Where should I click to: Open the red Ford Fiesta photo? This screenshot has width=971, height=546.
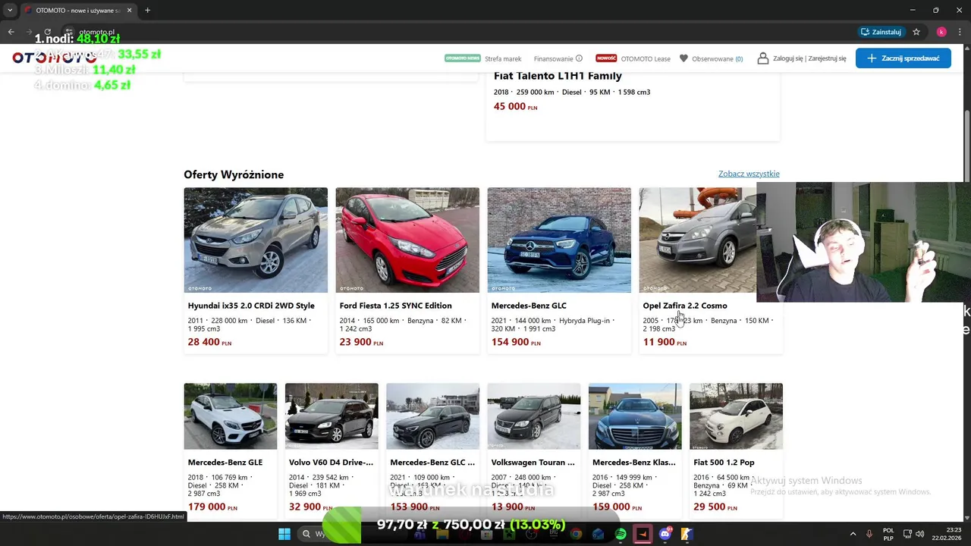(x=407, y=240)
